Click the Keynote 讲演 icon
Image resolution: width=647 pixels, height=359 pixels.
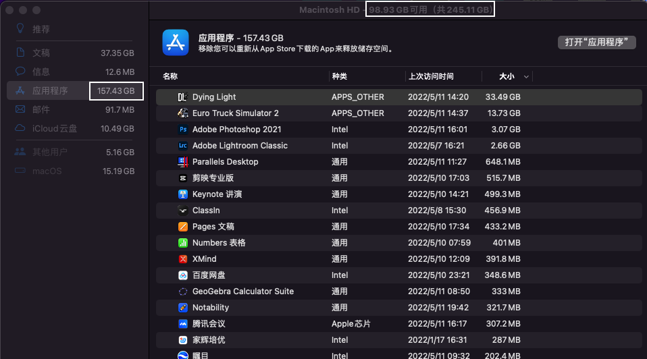coord(182,194)
